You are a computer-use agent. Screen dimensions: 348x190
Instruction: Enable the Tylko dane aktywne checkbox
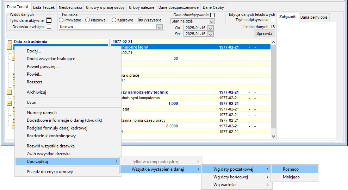(49, 20)
